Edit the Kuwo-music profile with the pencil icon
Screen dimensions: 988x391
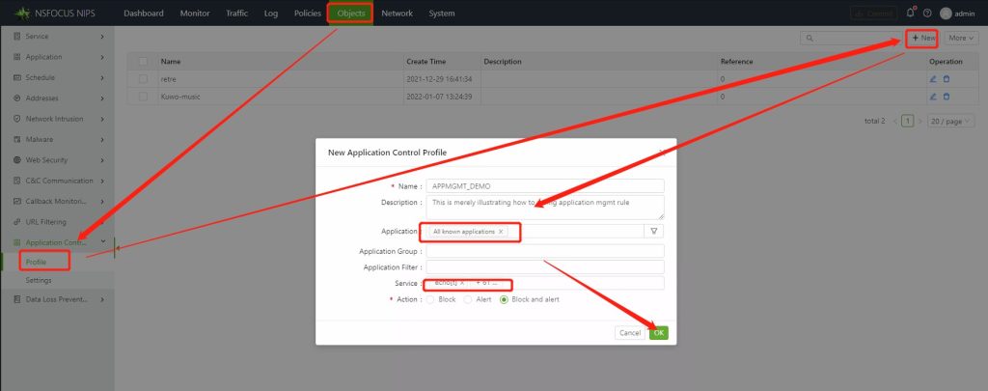click(x=933, y=97)
